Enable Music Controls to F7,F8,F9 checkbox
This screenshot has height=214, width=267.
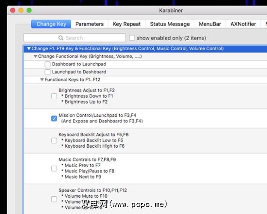tap(54, 169)
